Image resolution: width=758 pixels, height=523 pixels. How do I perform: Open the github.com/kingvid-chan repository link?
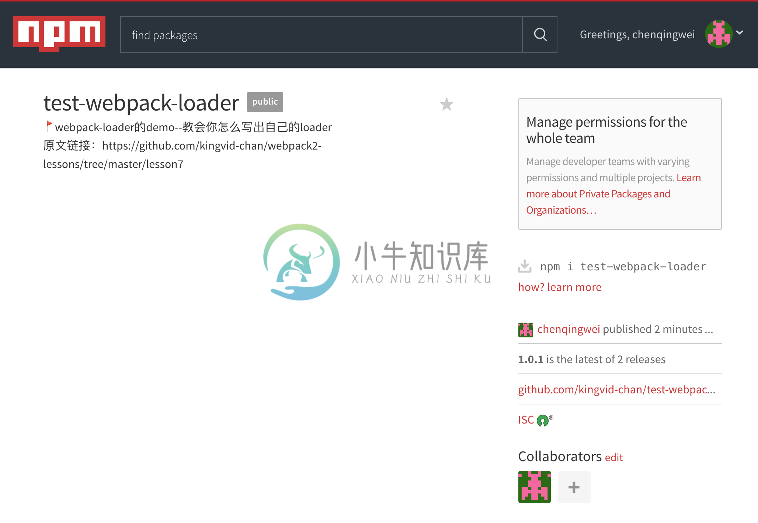pos(617,389)
